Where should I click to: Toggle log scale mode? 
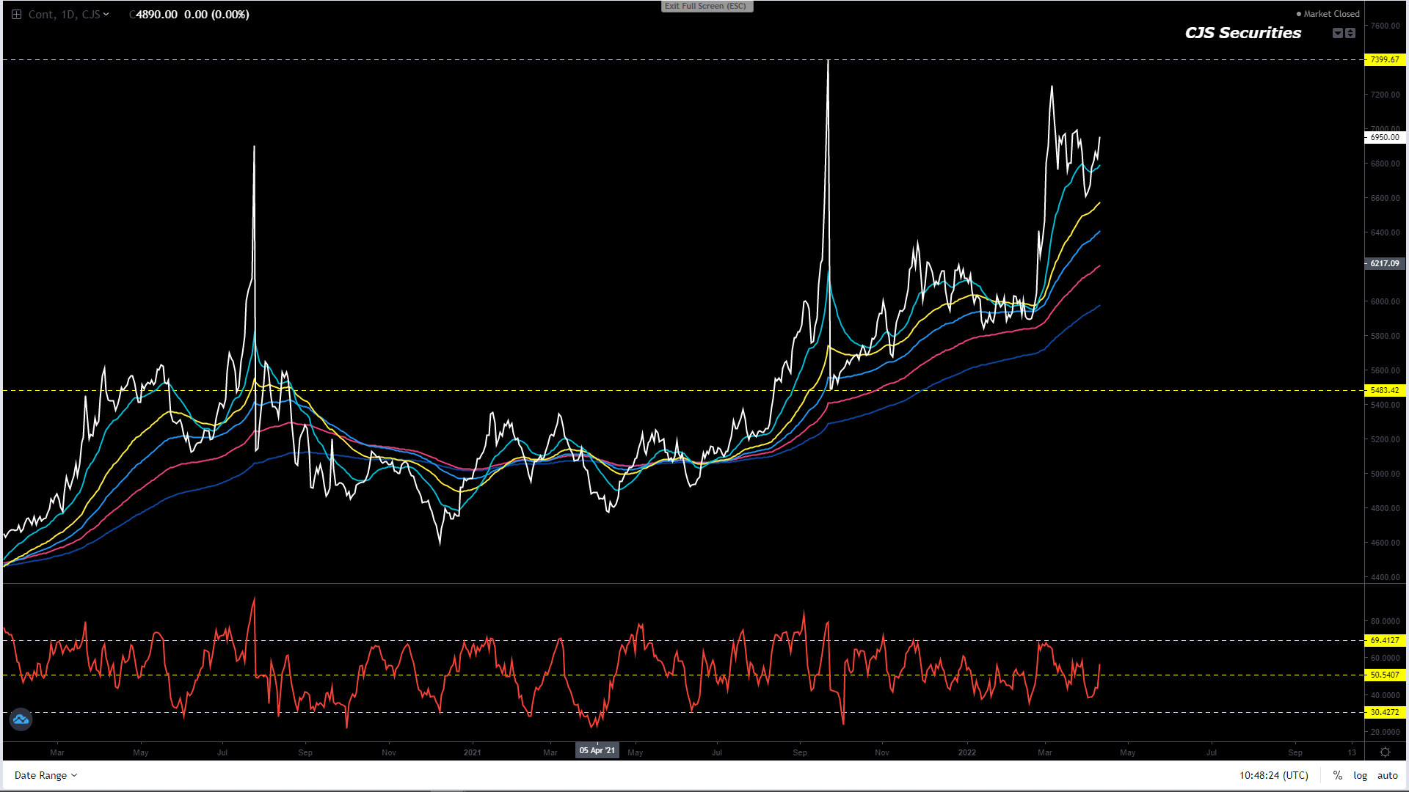pyautogui.click(x=1360, y=775)
